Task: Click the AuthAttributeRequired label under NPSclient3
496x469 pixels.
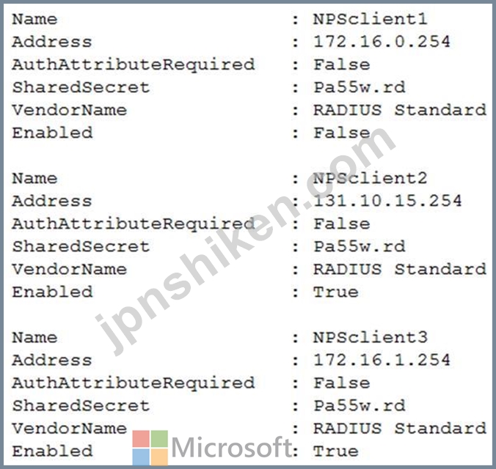Action: [x=134, y=383]
